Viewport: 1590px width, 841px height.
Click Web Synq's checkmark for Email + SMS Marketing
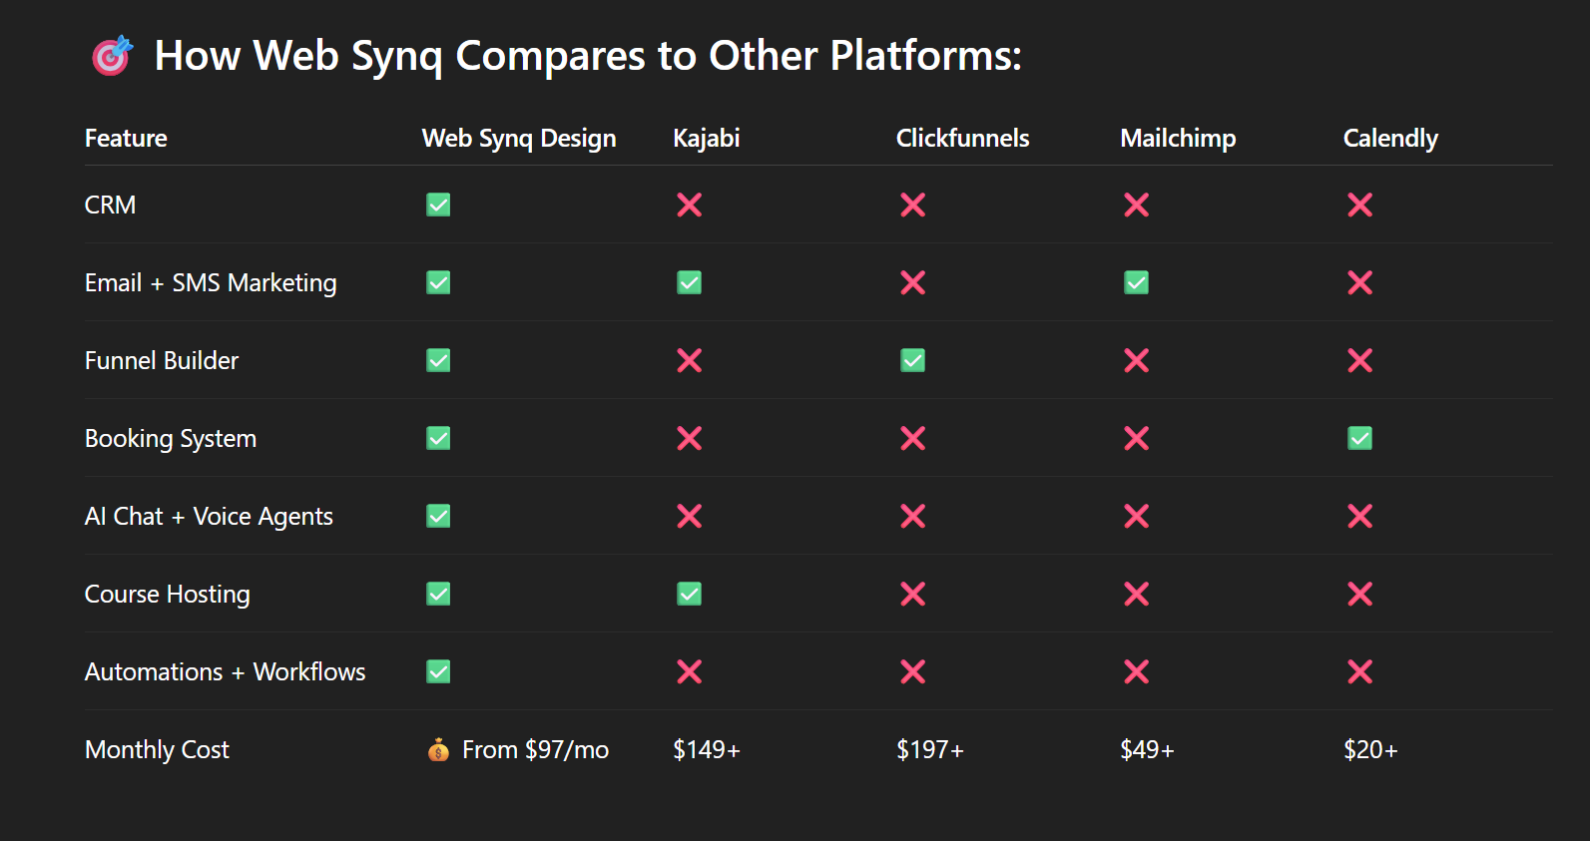438,282
